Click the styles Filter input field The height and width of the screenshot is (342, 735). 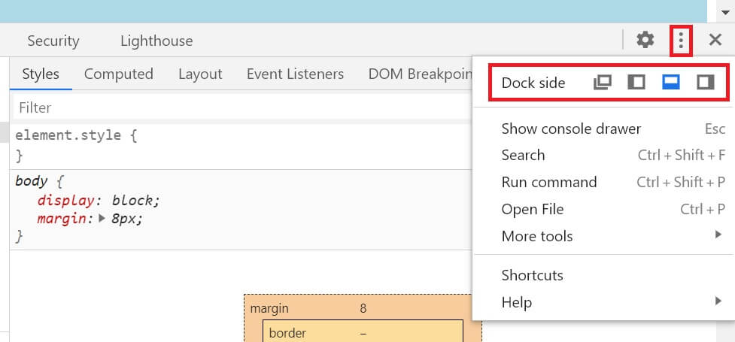click(x=226, y=107)
